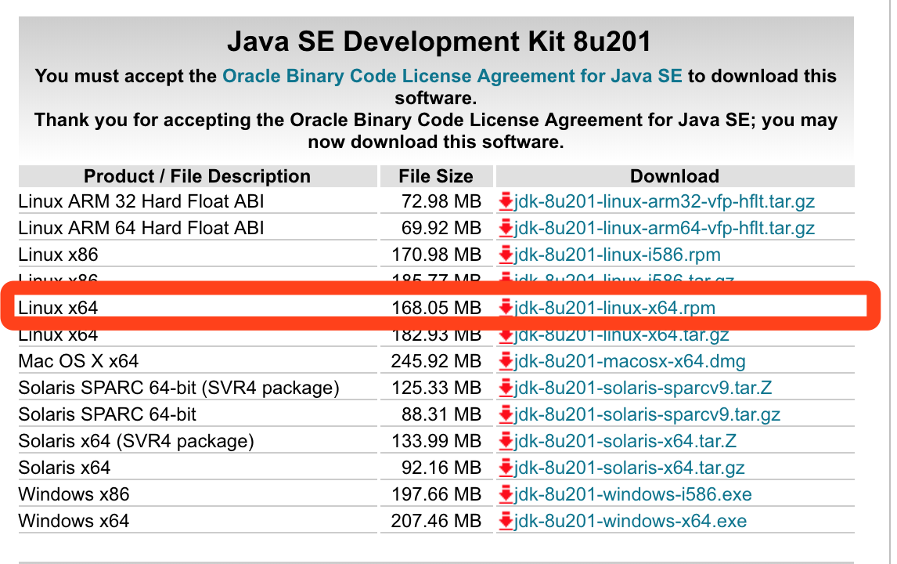Download jdk-8u201-macosx-x64.dmg file
This screenshot has width=897, height=564.
630,361
